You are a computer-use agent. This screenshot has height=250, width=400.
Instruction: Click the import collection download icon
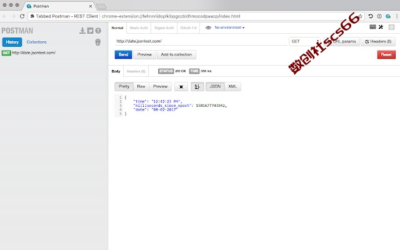coord(82,31)
